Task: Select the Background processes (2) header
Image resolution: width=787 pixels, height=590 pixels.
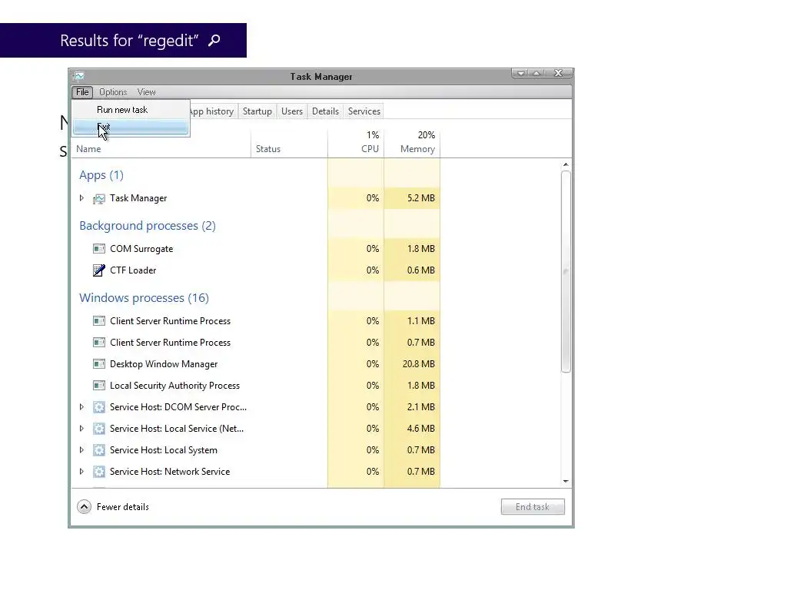Action: (148, 227)
